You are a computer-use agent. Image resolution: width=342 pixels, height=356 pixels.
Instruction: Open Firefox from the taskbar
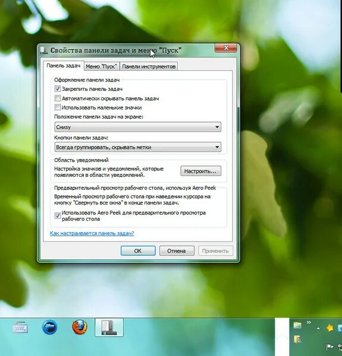pos(80,327)
